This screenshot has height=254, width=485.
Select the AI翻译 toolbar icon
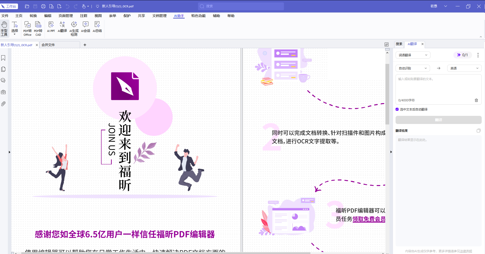tap(62, 27)
